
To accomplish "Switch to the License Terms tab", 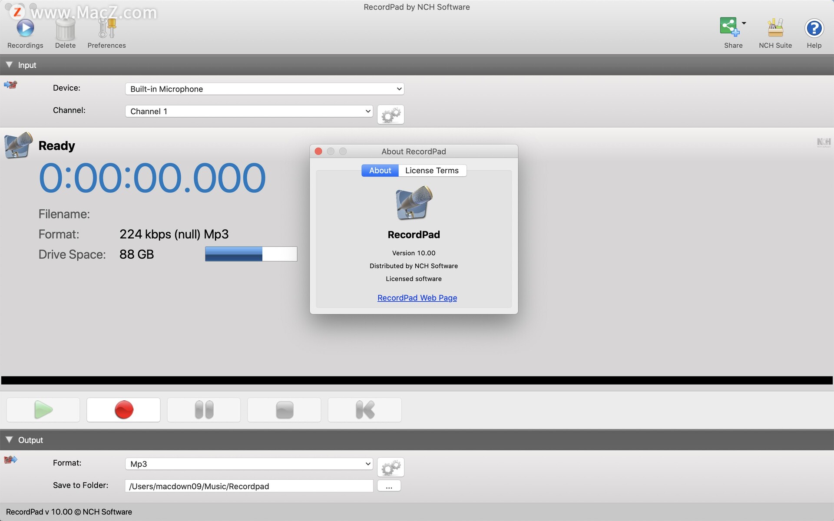I will point(432,171).
